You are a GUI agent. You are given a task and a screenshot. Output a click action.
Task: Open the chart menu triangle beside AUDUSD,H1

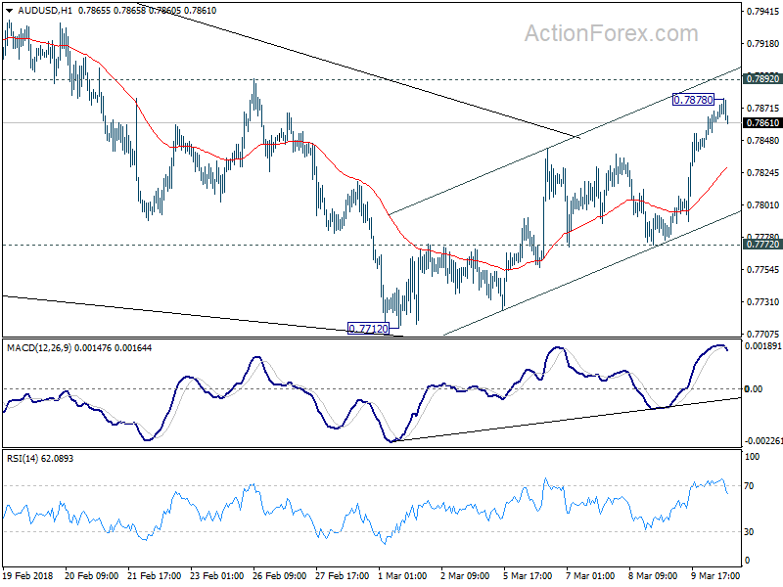click(10, 11)
